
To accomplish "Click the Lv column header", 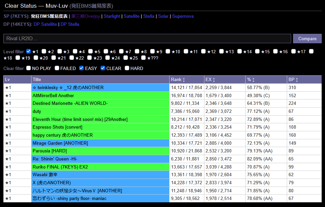I will 17,80.
